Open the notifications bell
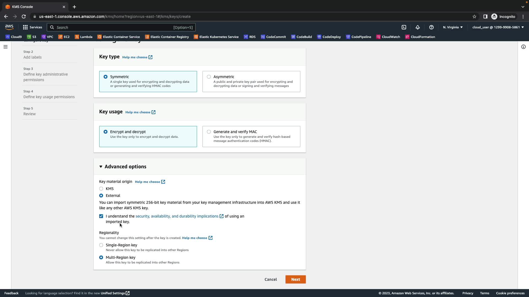This screenshot has height=297, width=529. [x=418, y=27]
